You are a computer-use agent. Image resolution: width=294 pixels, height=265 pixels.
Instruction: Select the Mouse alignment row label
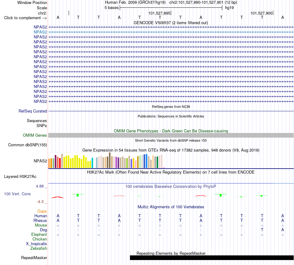click(41, 225)
